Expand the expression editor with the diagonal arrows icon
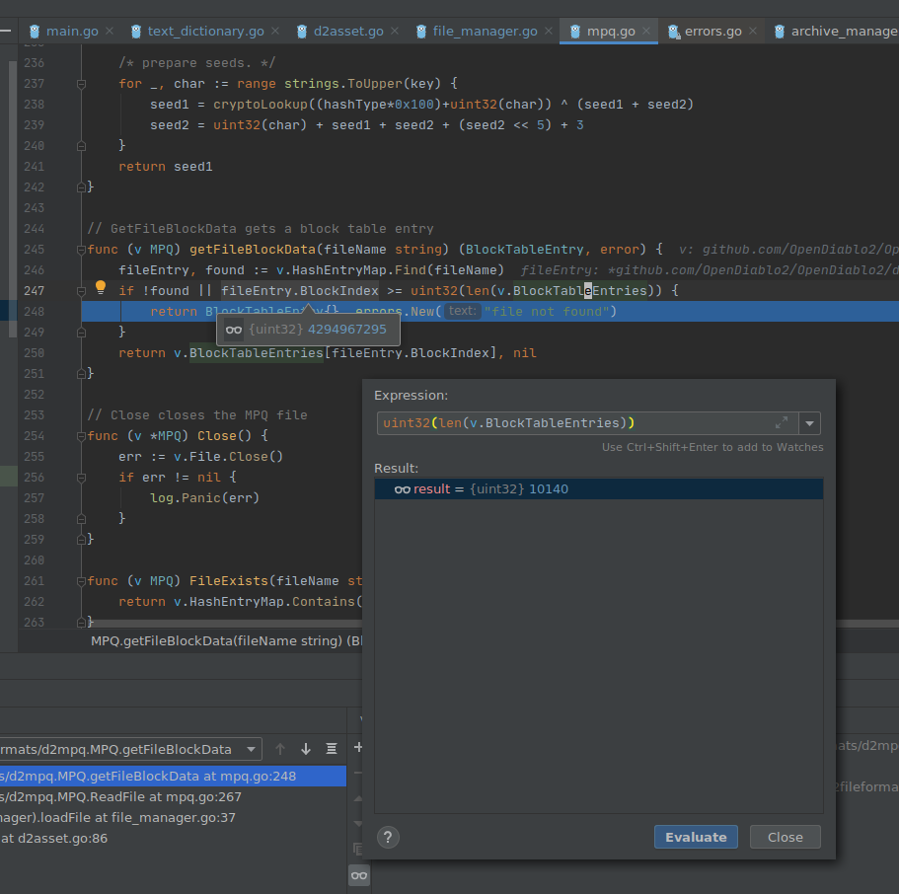 (782, 422)
